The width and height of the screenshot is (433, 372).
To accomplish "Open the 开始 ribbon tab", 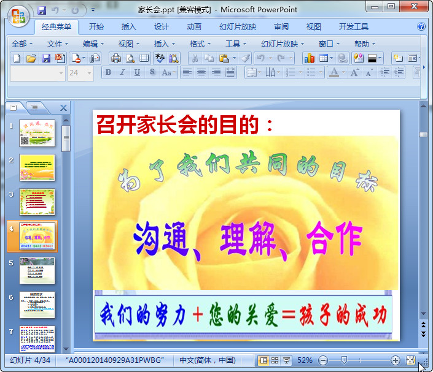I will (x=96, y=27).
